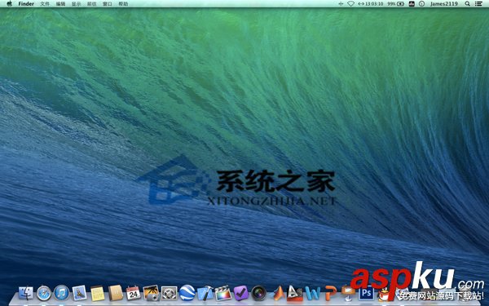Open the 窗口 menu
The image size is (489, 306).
click(x=108, y=4)
